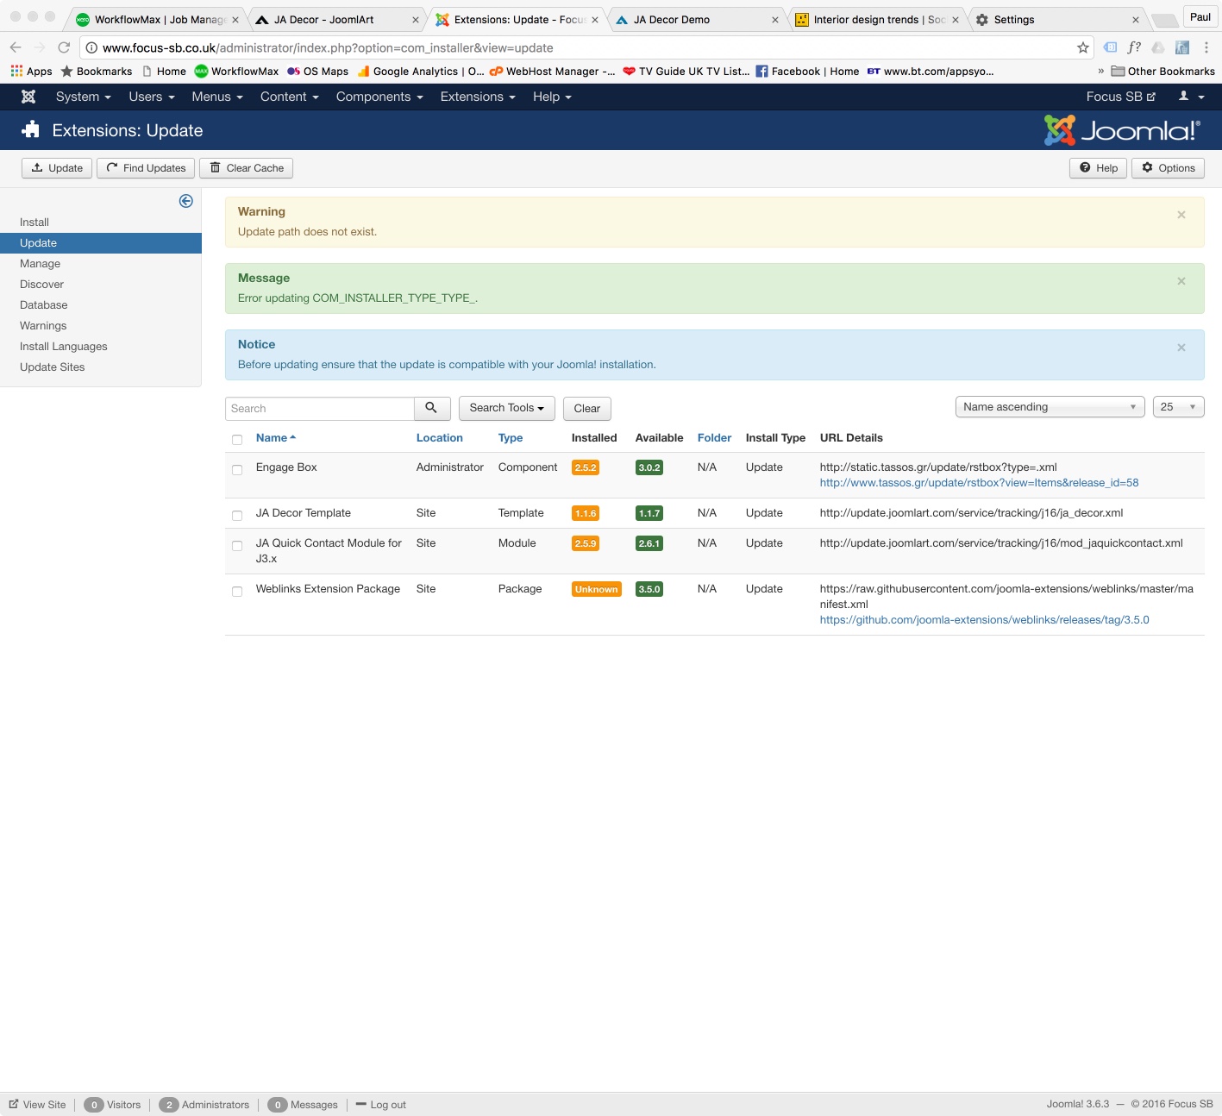Image resolution: width=1222 pixels, height=1116 pixels.
Task: Click the search magnifier button
Action: point(431,408)
